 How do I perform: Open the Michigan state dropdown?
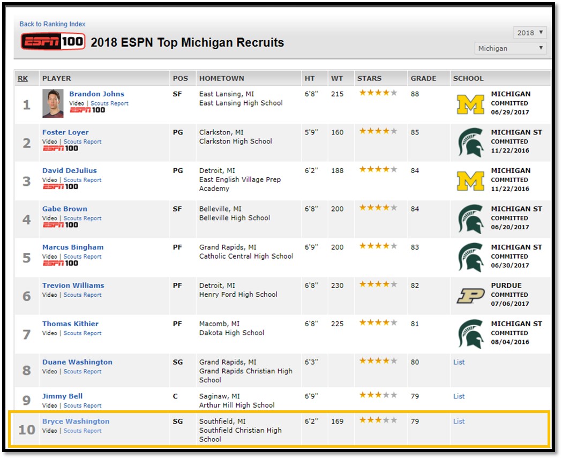click(511, 48)
